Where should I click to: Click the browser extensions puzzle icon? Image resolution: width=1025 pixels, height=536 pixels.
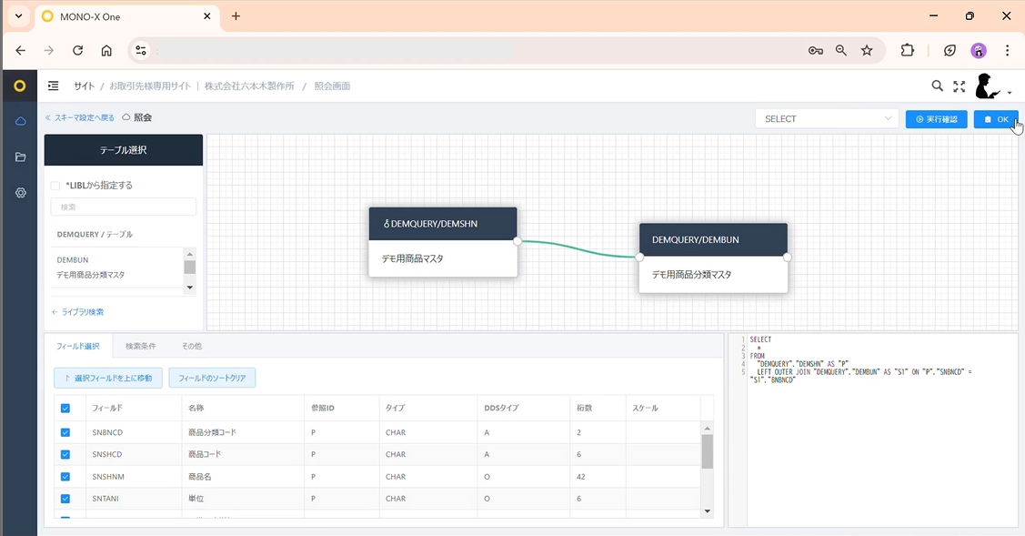(908, 50)
